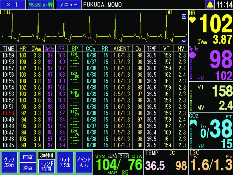This screenshot has width=233, height=175.
Task: Click the AGENT column header
Action: [122, 48]
